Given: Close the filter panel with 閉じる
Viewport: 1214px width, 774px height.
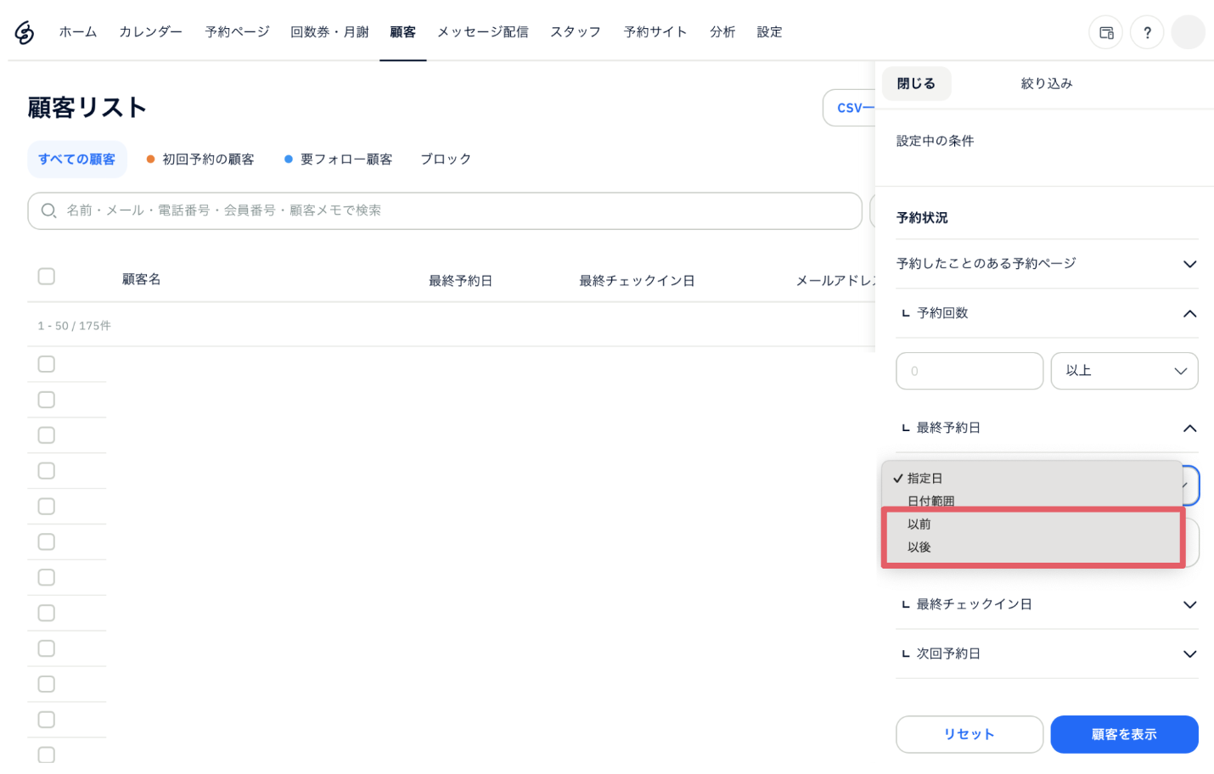Looking at the screenshot, I should 916,83.
